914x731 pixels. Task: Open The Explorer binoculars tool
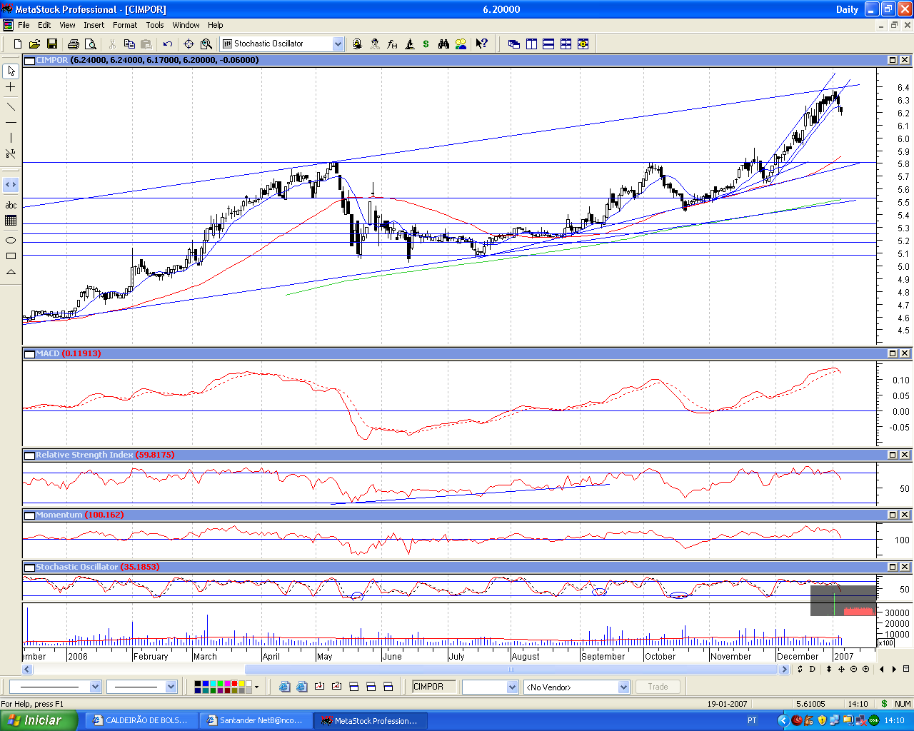click(443, 44)
